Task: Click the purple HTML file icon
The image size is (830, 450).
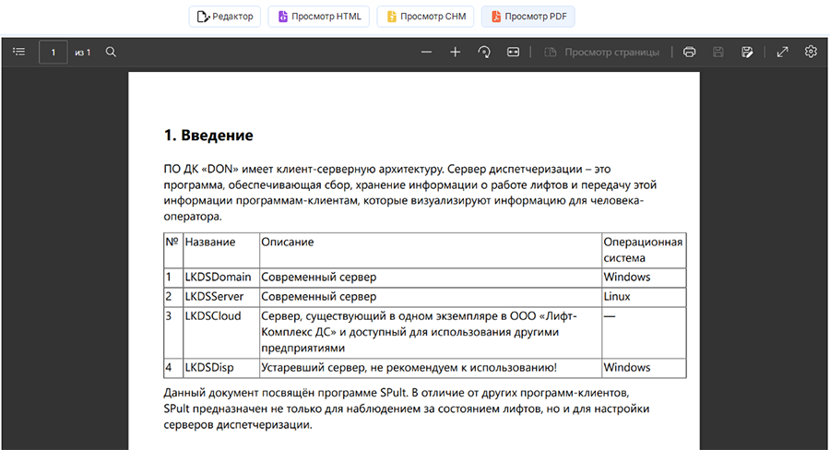Action: tap(283, 17)
